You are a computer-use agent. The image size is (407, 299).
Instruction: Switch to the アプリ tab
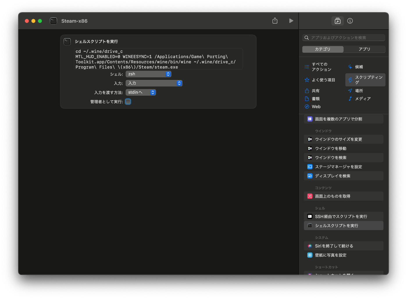point(364,49)
